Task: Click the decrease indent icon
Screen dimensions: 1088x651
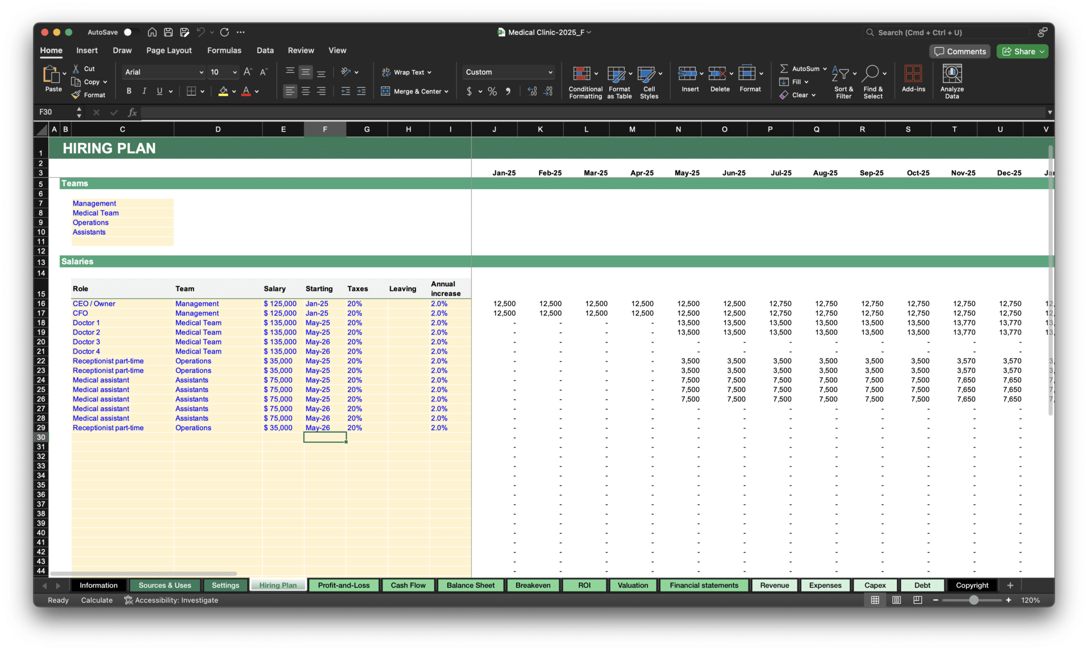Action: 345,91
